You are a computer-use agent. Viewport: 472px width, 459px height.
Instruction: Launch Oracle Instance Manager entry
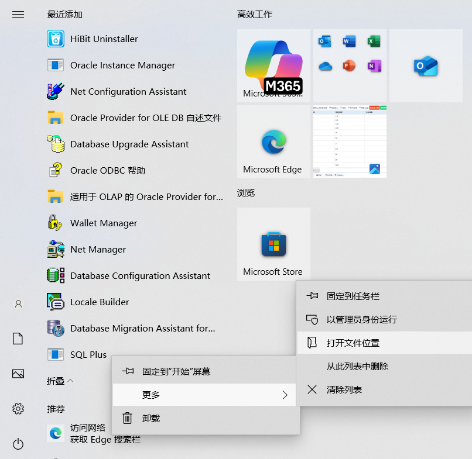click(x=135, y=65)
